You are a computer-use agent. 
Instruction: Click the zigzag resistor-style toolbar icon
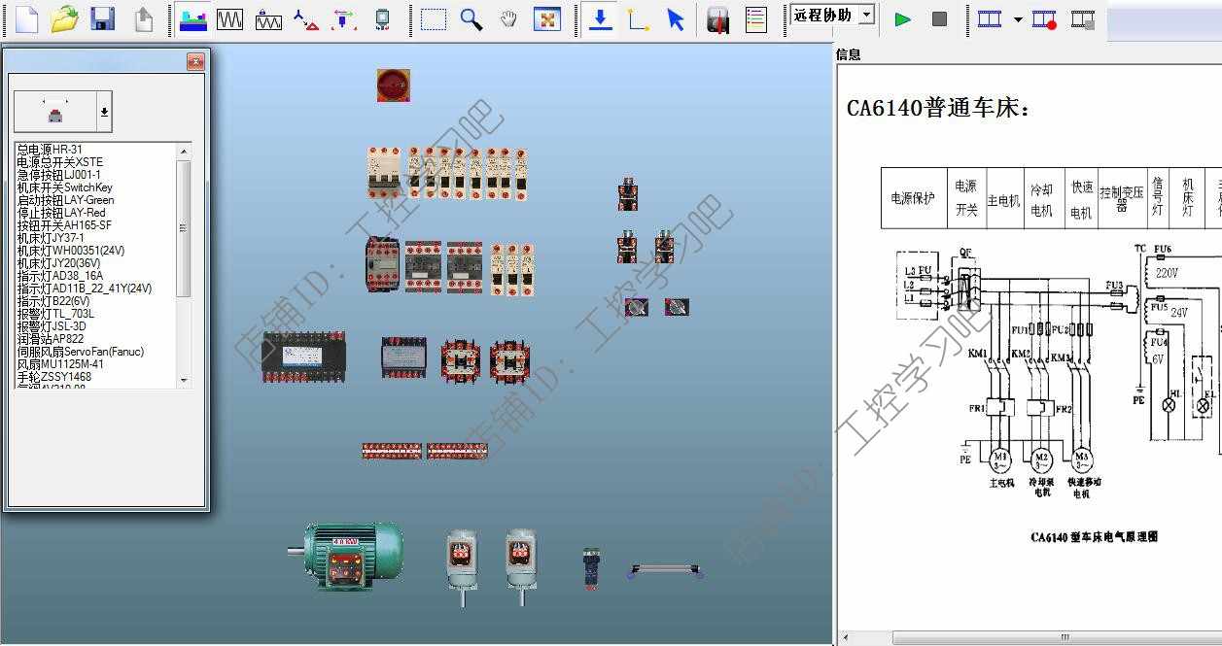269,18
